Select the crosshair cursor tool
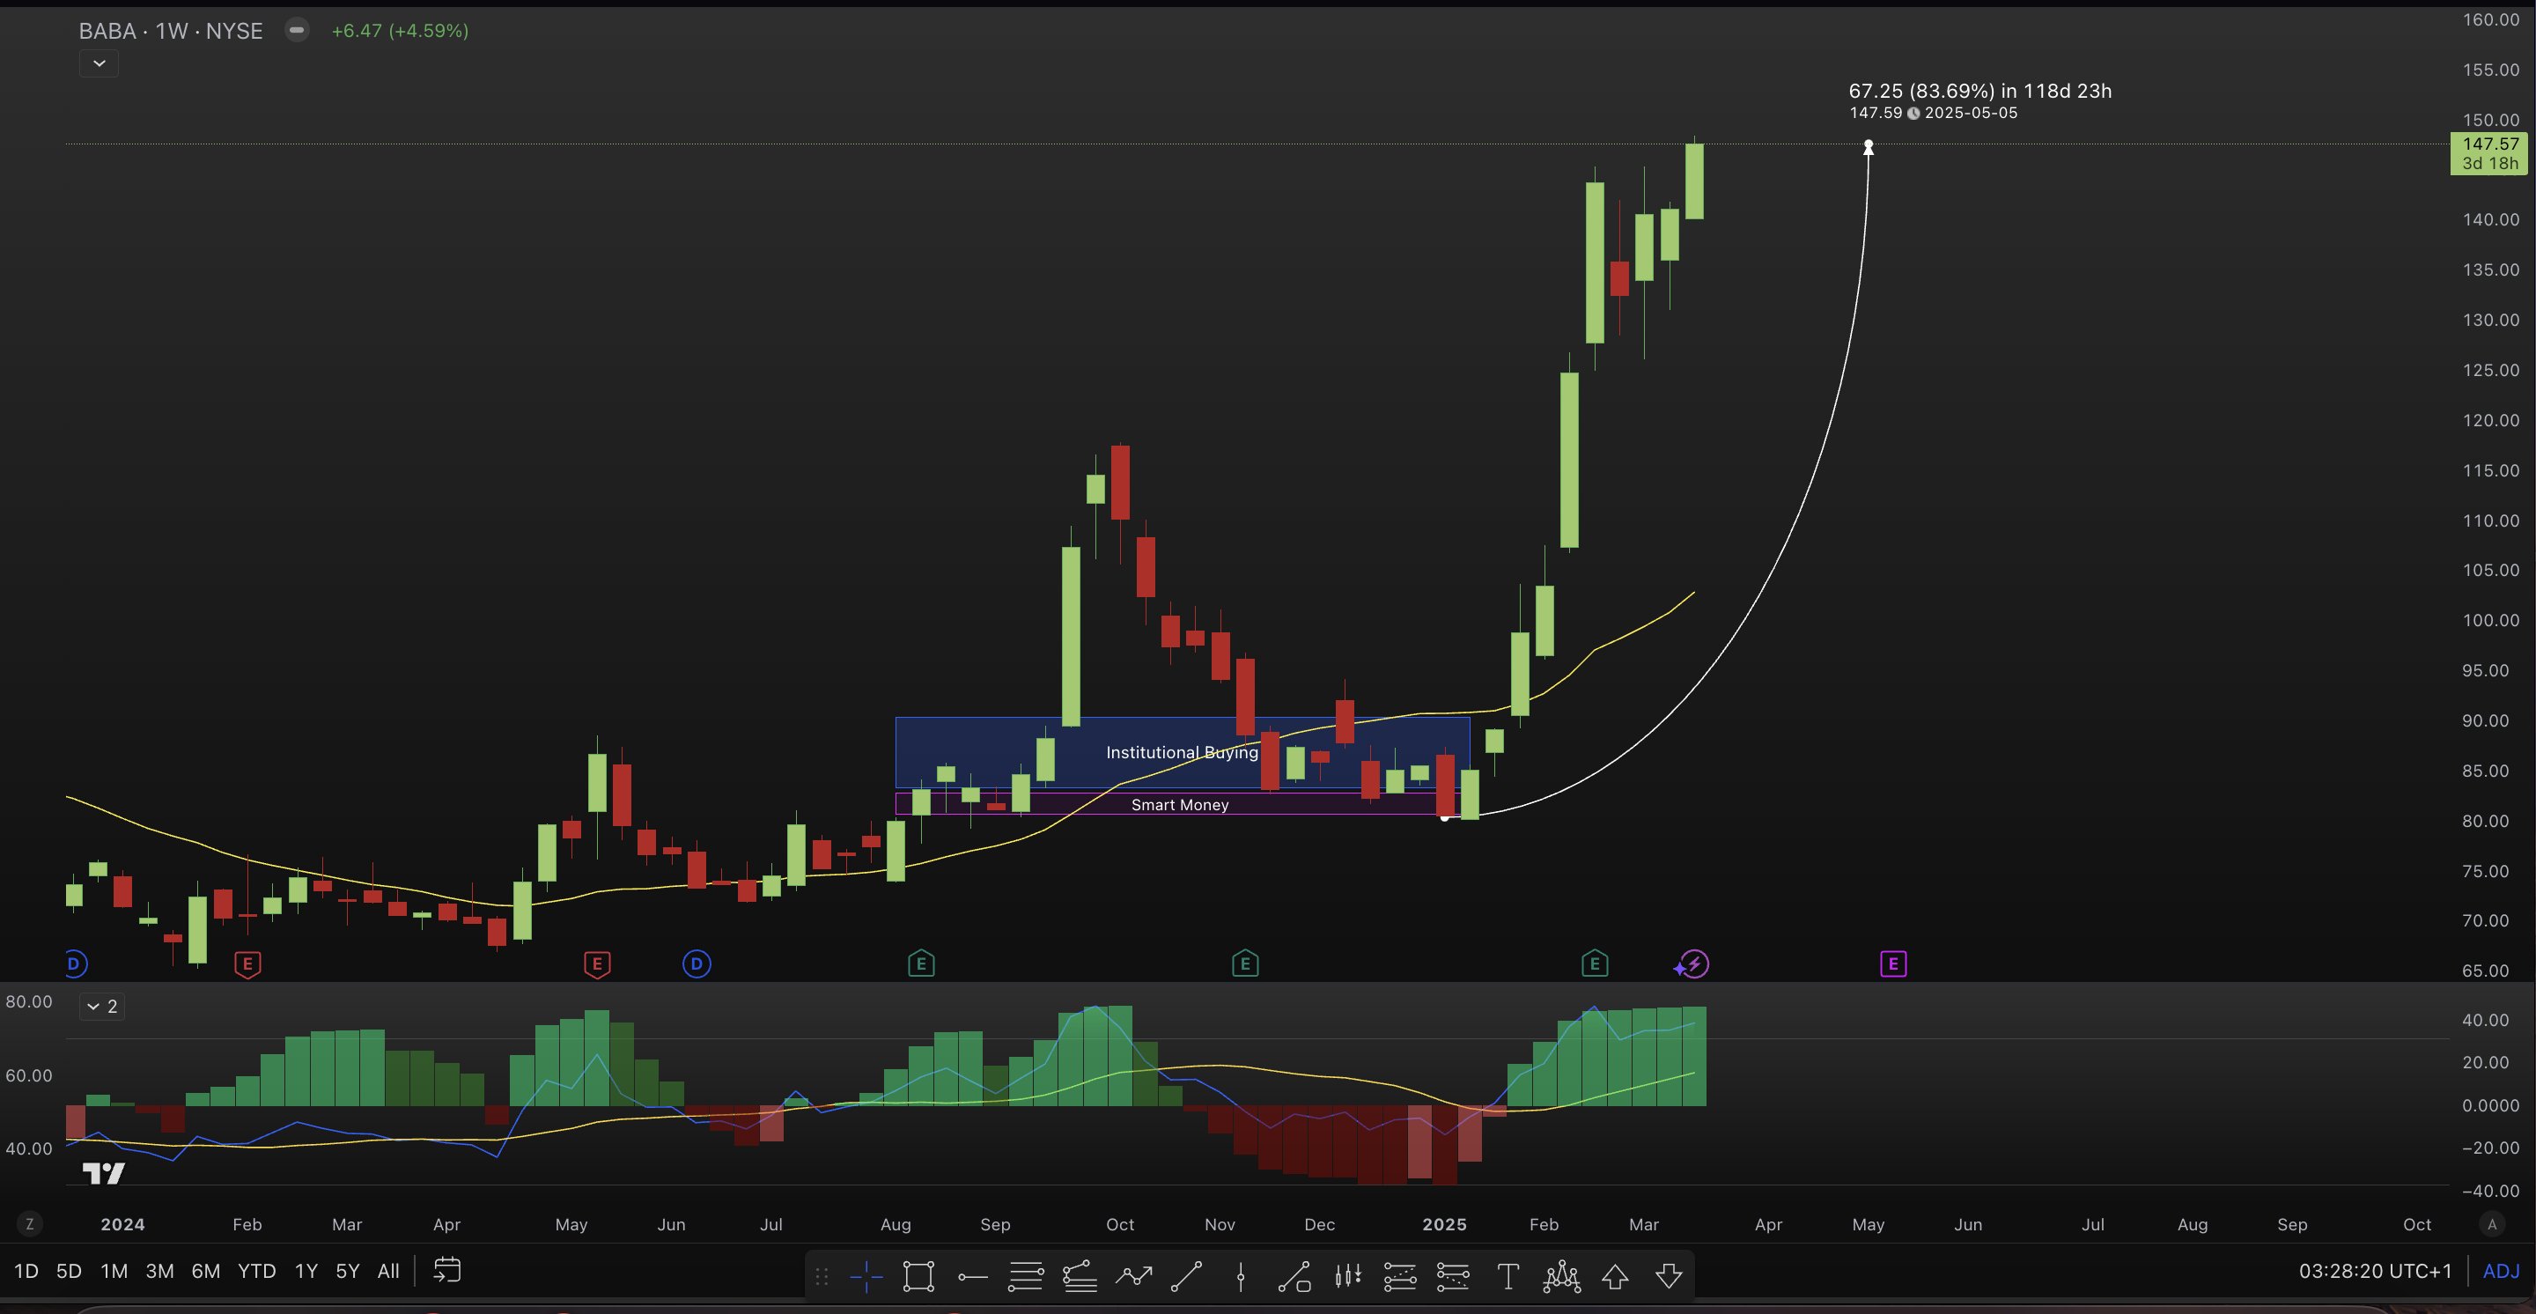Image resolution: width=2536 pixels, height=1314 pixels. (866, 1278)
